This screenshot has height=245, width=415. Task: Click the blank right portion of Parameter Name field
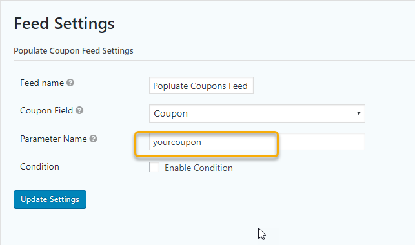(x=321, y=142)
